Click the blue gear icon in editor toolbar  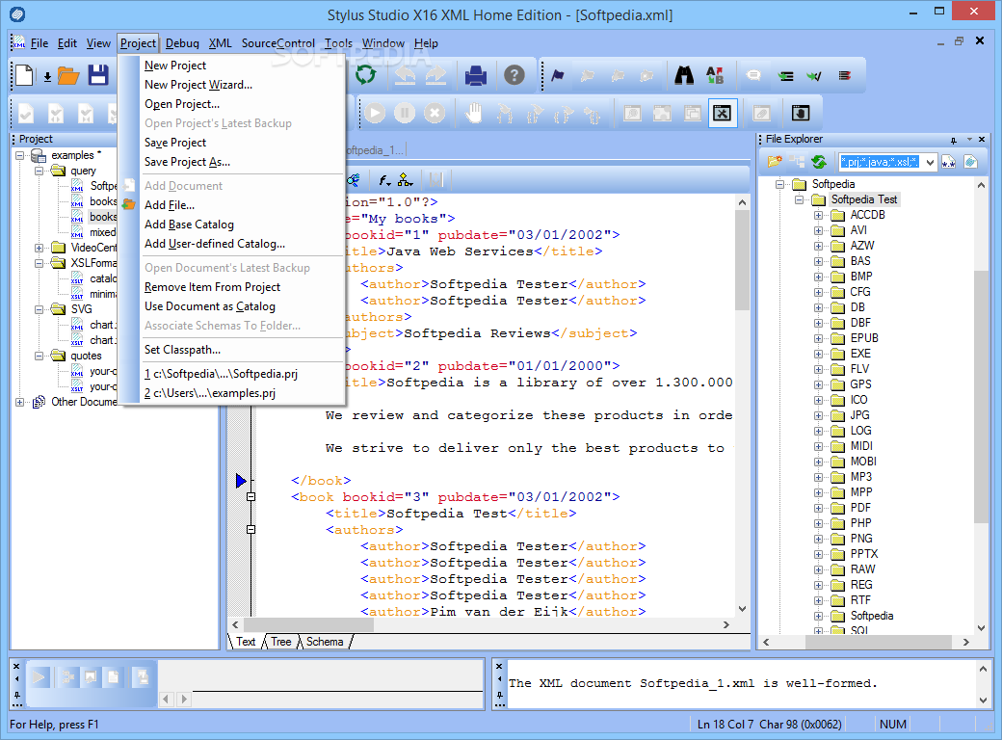click(x=353, y=180)
